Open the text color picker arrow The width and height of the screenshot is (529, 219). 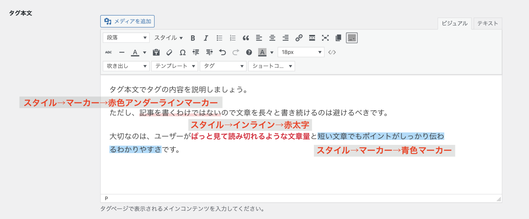pyautogui.click(x=145, y=52)
